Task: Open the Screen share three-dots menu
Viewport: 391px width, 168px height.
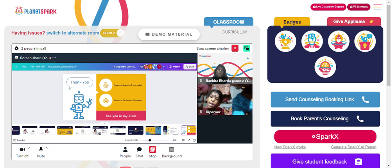Action: click(x=54, y=58)
